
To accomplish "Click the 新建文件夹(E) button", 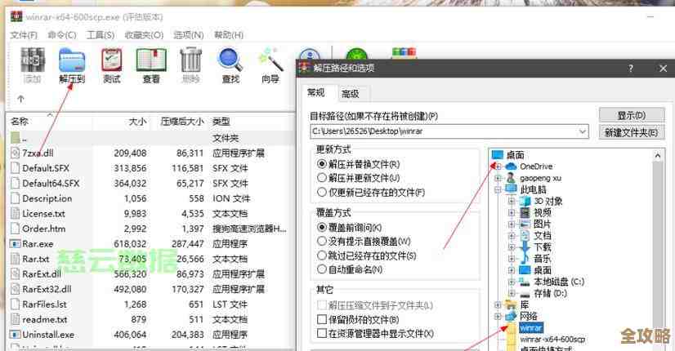I will tap(632, 132).
